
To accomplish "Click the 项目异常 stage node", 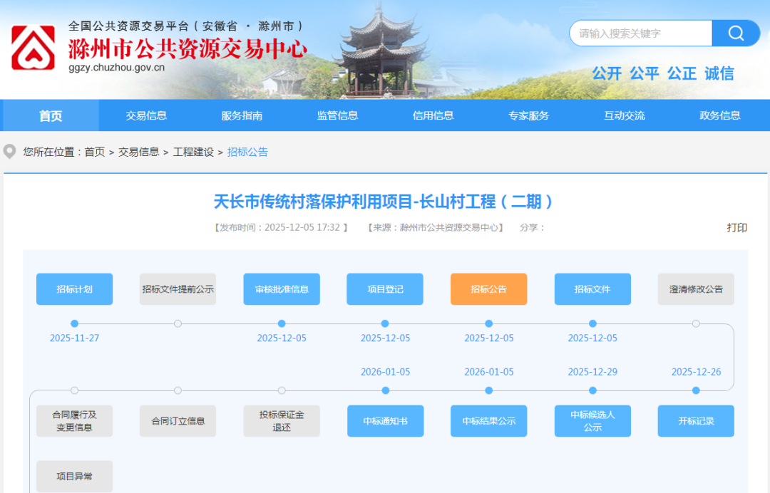I will [74, 476].
